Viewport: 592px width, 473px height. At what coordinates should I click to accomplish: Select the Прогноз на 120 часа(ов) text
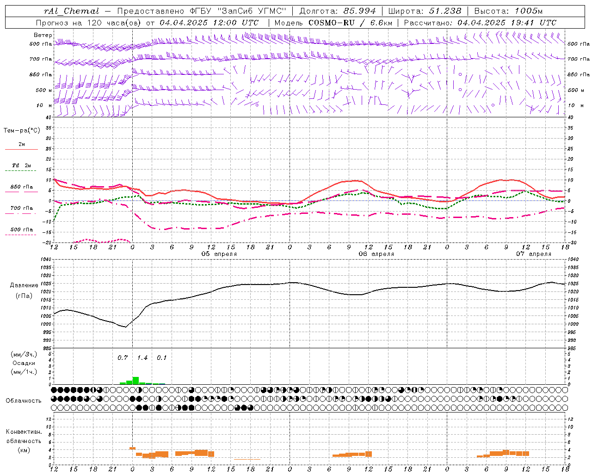89,23
